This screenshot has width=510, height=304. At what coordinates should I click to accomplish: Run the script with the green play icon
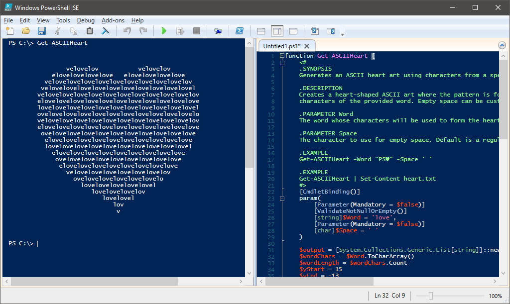point(164,31)
